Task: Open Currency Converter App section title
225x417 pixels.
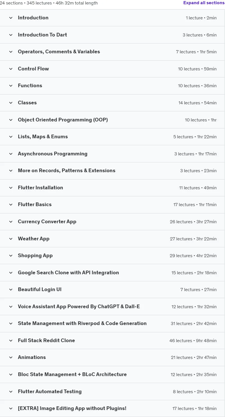Action: point(47,222)
